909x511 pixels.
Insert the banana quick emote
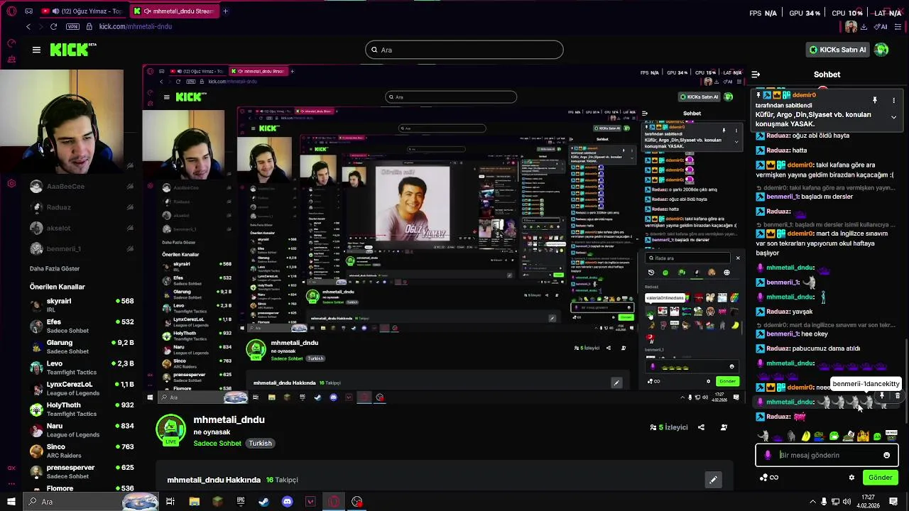tap(805, 436)
